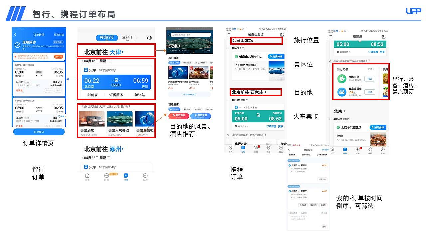The image size is (426, 240).
Task: Open the 客服 tab on the 长白山北坡 screen
Action: (x=268, y=149)
